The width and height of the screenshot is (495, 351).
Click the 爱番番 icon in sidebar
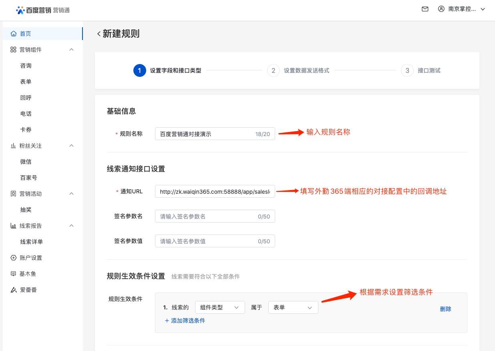pos(13,290)
